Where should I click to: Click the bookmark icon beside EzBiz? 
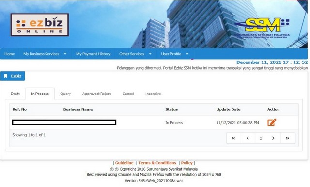(x=6, y=76)
